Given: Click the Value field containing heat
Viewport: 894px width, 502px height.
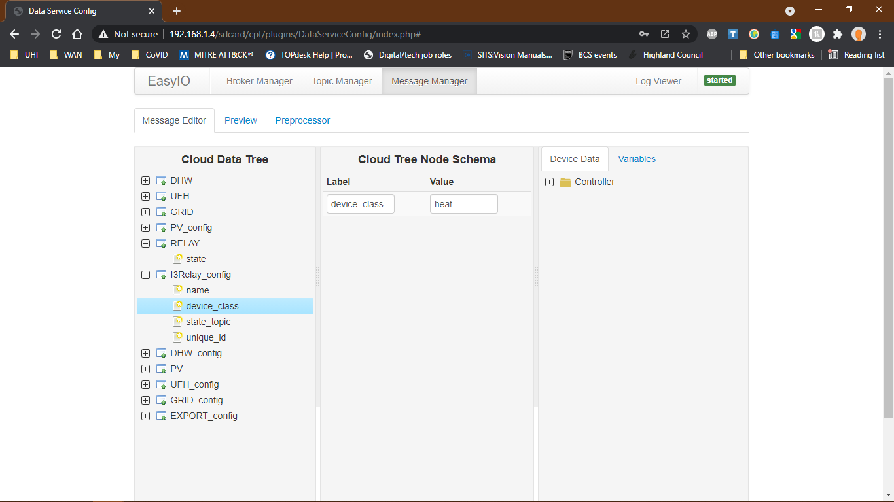Looking at the screenshot, I should click(x=463, y=203).
